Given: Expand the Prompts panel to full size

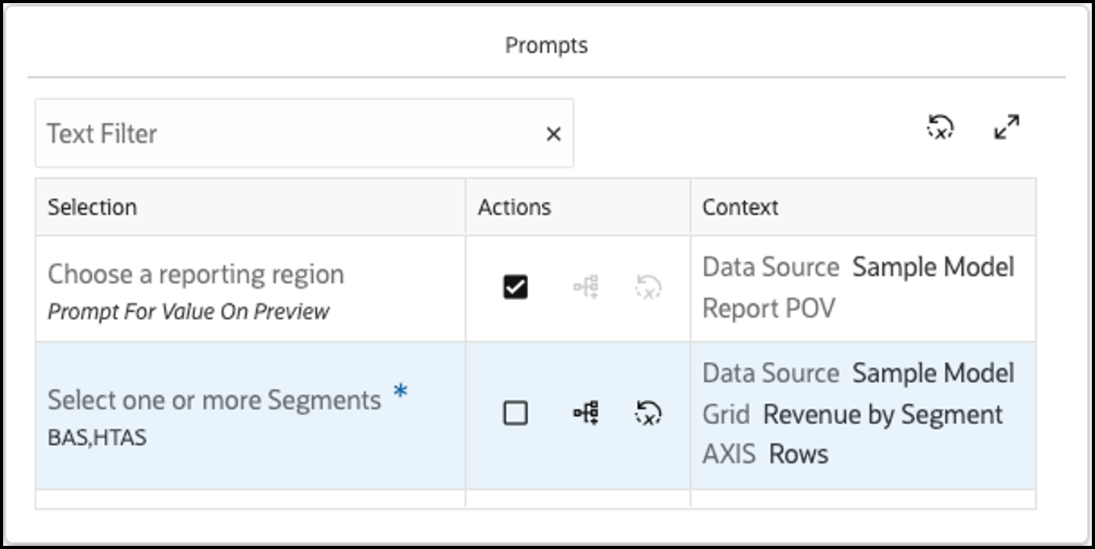Looking at the screenshot, I should click(1006, 127).
